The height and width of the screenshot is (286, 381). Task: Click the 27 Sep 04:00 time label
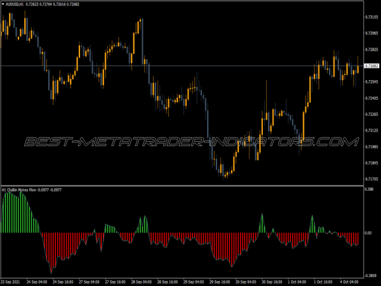point(89,282)
